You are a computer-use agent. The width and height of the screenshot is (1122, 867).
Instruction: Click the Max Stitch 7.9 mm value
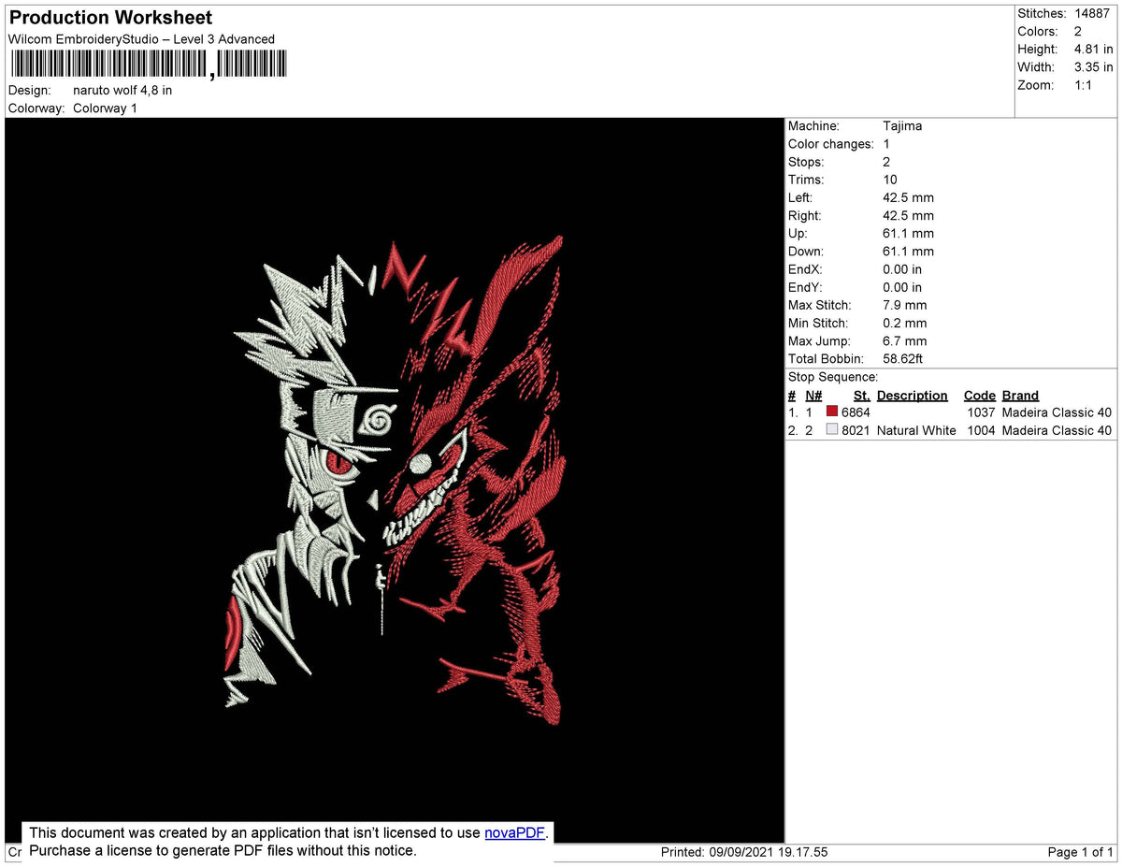click(x=904, y=305)
